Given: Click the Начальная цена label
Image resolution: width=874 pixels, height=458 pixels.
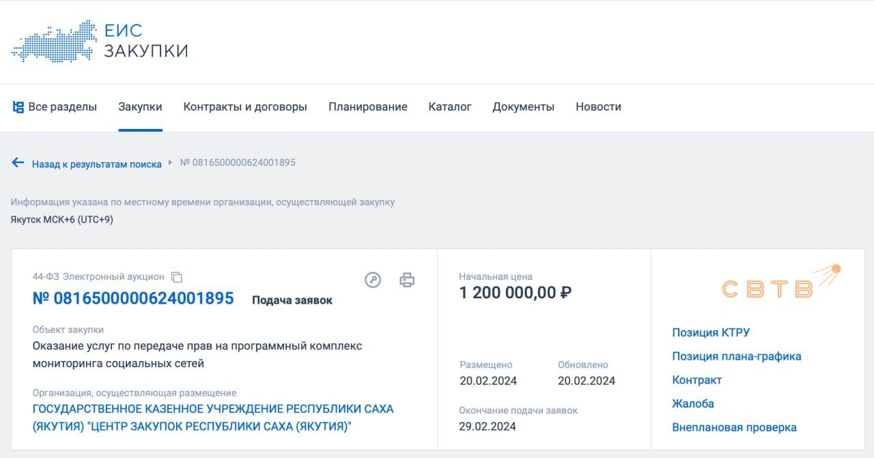Looking at the screenshot, I should [x=496, y=277].
